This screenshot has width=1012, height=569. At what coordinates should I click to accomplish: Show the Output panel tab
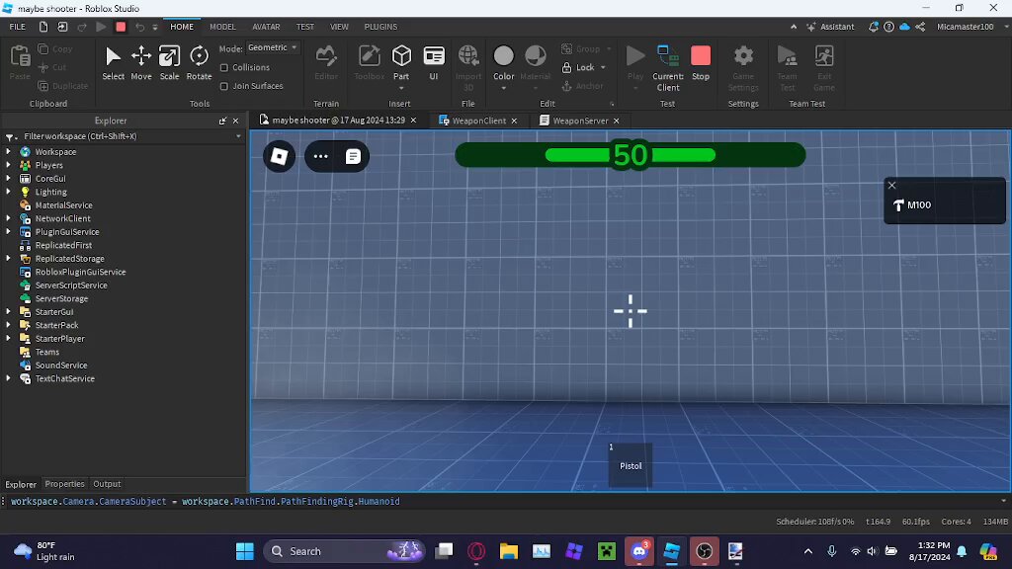(x=107, y=484)
